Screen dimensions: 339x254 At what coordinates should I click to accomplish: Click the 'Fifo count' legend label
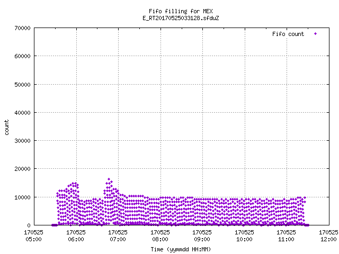click(288, 34)
